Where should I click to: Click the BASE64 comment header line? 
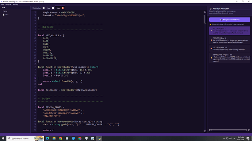click(44, 98)
